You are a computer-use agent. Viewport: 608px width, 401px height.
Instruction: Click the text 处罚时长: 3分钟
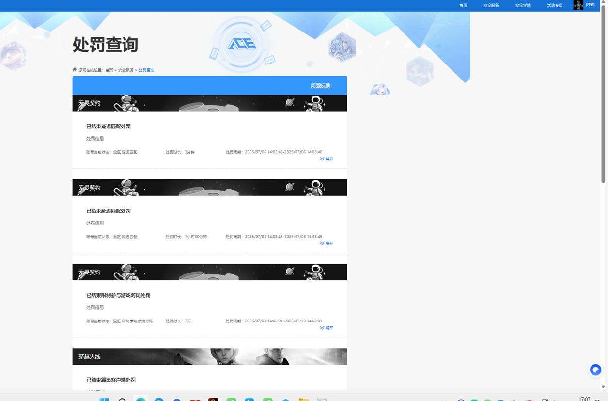(x=180, y=152)
